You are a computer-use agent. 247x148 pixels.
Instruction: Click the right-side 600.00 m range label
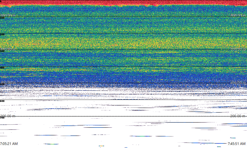coord(238,49)
